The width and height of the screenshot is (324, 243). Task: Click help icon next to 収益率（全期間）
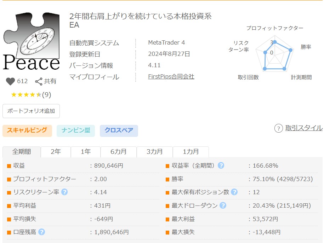[221, 166]
